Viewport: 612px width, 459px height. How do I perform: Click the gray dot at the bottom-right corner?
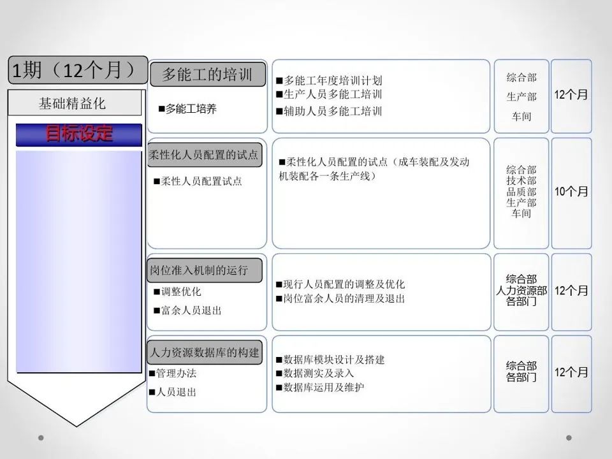[569, 438]
